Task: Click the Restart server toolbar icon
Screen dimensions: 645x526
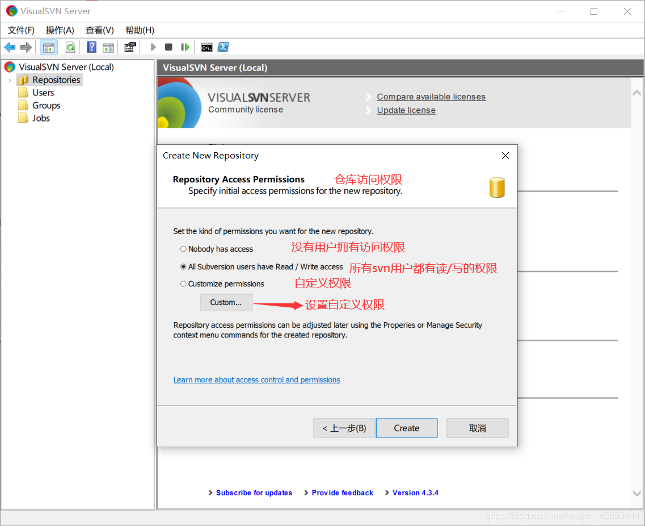Action: tap(185, 47)
